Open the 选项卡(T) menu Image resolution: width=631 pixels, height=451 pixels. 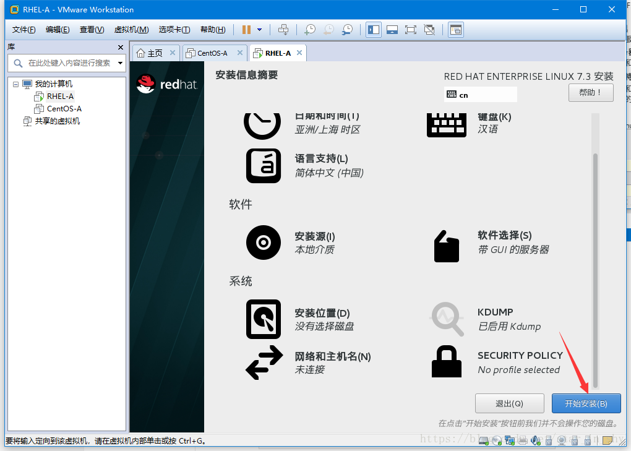[174, 30]
